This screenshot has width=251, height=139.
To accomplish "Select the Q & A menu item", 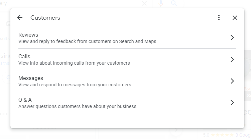I will click(x=25, y=100).
